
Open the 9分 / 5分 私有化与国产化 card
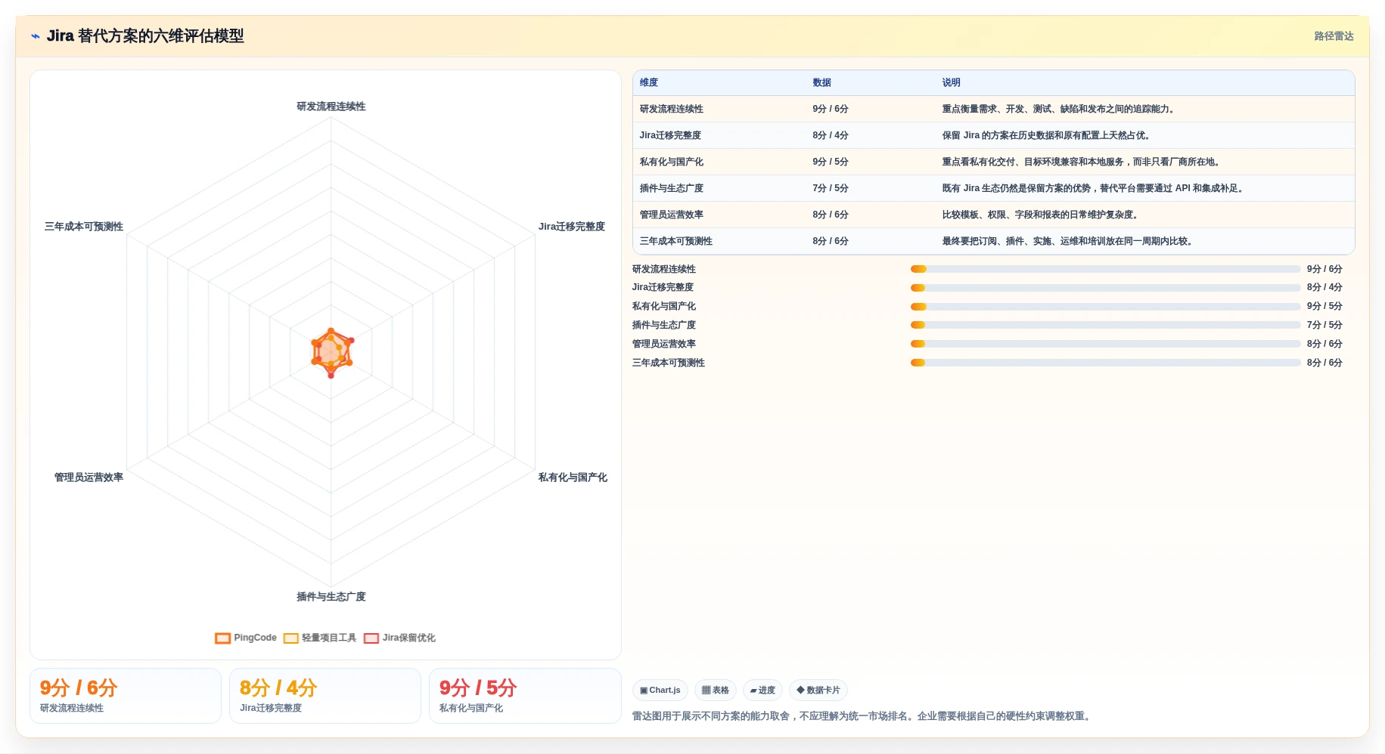(525, 696)
